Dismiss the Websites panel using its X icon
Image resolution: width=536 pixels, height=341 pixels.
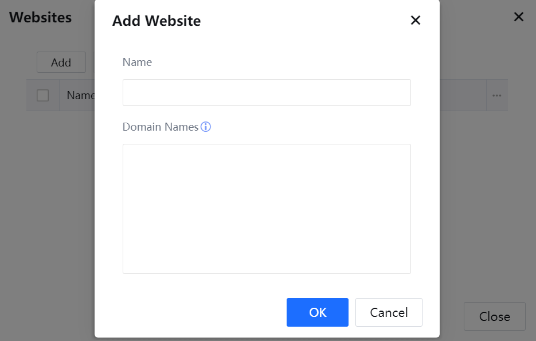(519, 17)
